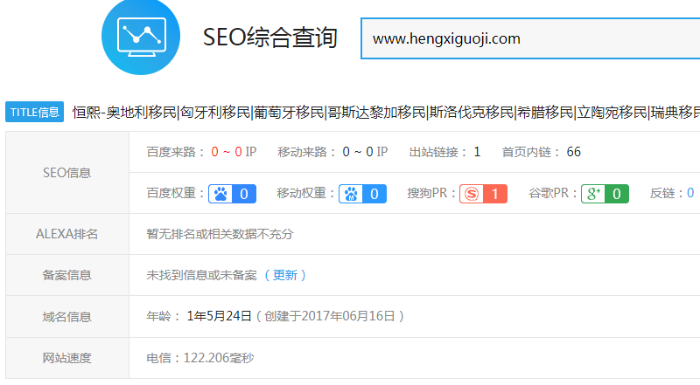Click the 暂无排名或相关数据不充分 message
700x385 pixels.
tap(220, 234)
